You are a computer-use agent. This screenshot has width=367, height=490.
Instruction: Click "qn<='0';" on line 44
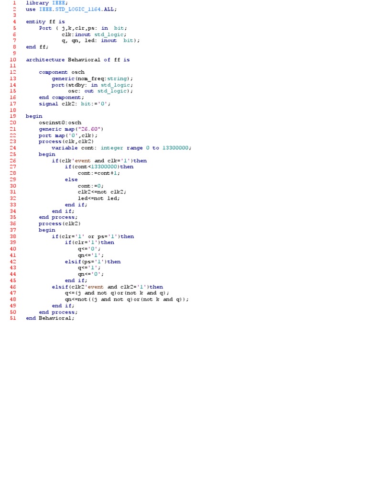coord(91,274)
